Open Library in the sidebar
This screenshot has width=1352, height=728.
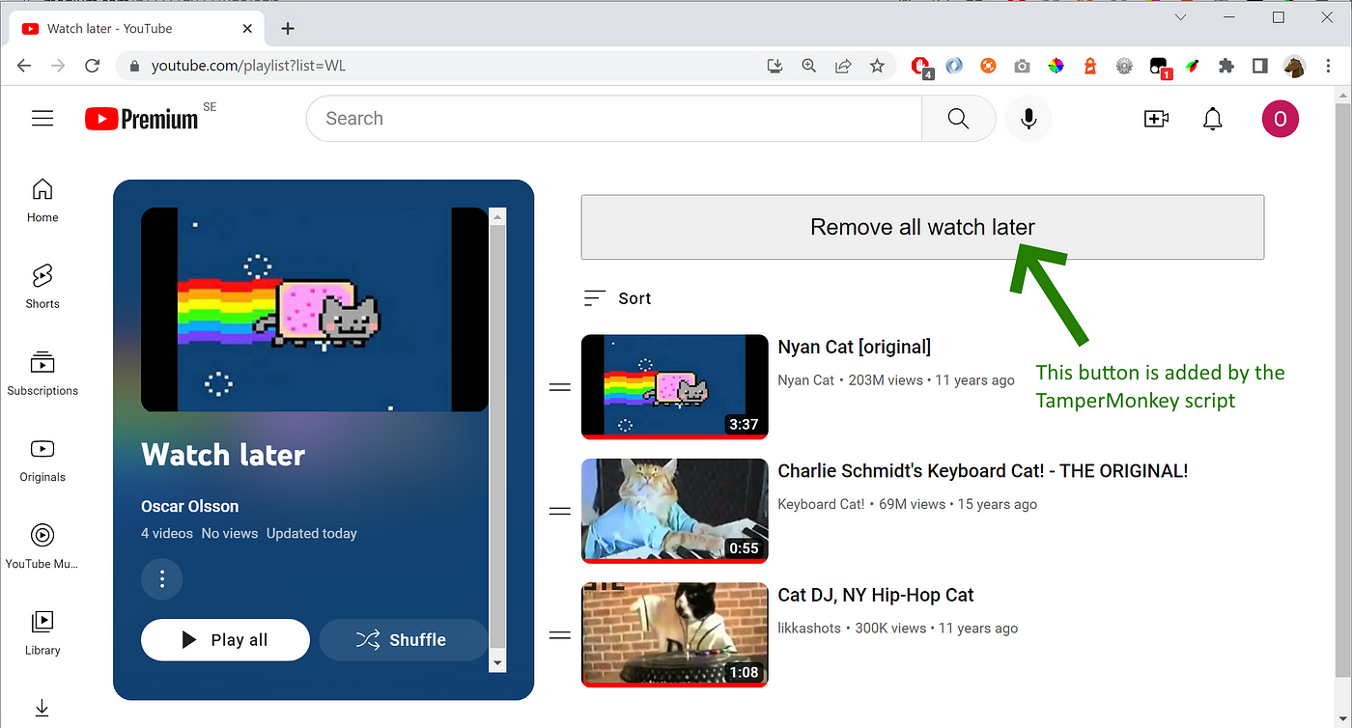(x=42, y=632)
